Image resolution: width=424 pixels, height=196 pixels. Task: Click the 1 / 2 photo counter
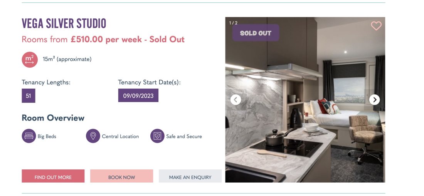tap(233, 23)
